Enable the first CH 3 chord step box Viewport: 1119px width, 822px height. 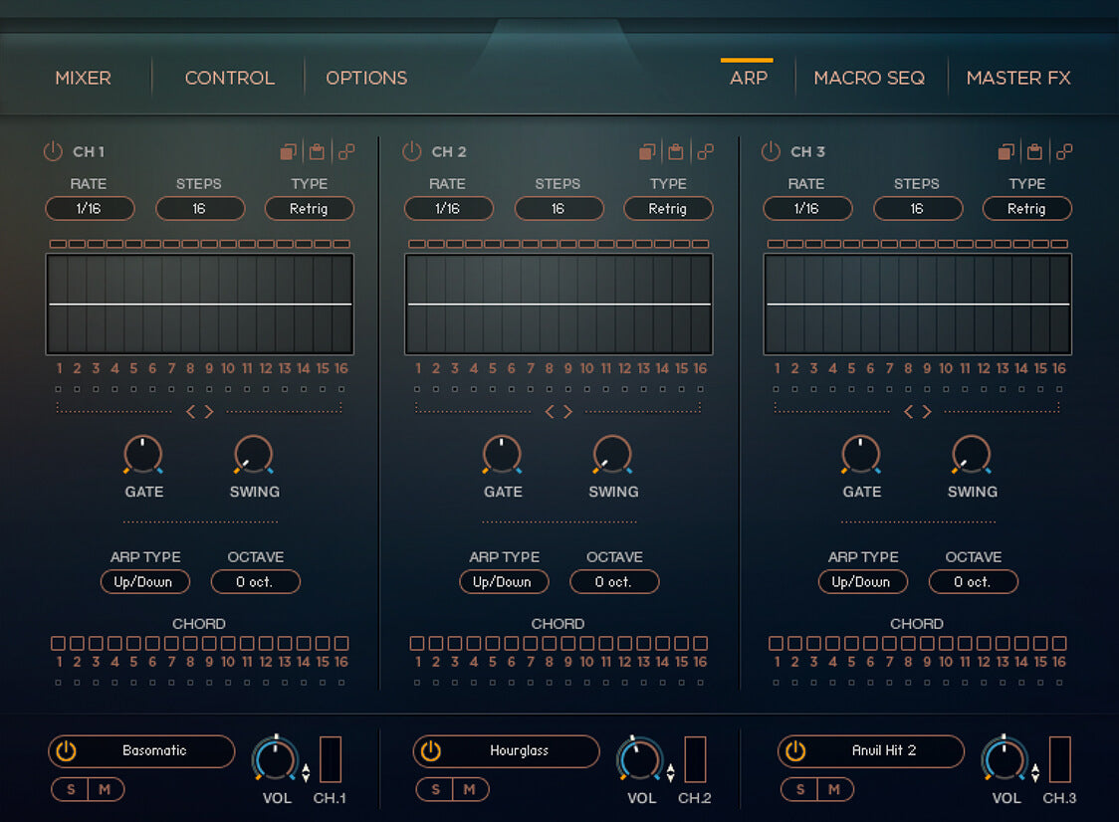(777, 644)
